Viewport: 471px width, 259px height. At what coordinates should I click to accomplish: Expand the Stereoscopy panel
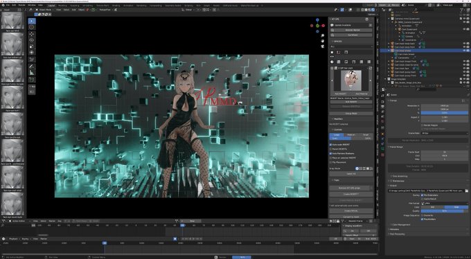point(398,181)
